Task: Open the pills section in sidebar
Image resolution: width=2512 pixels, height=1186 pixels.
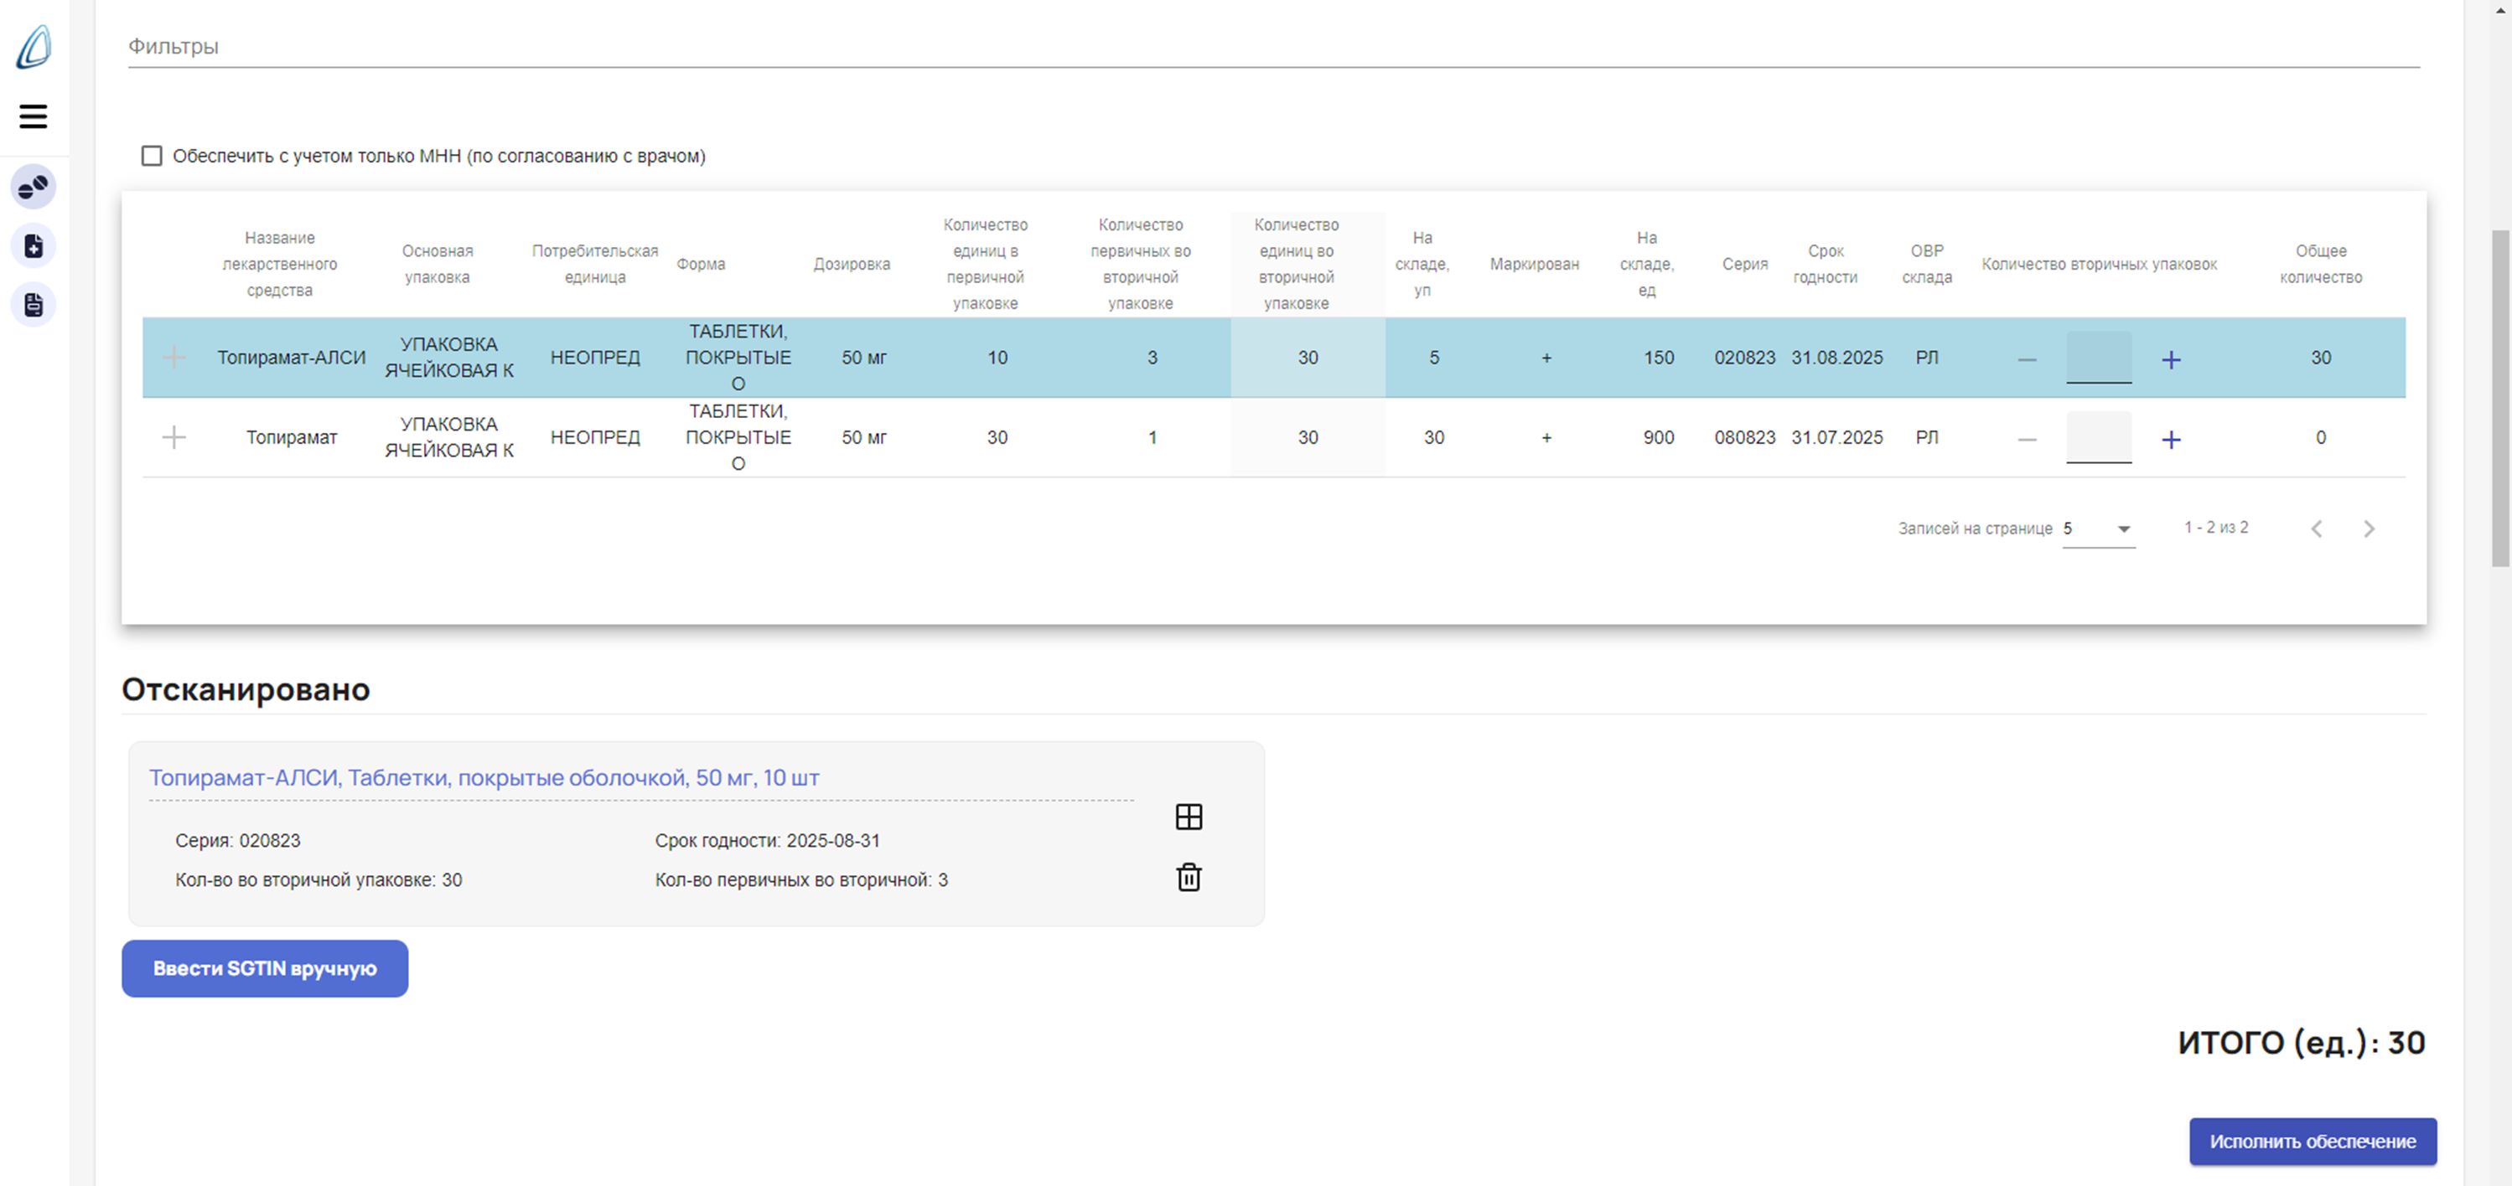Action: point(34,186)
